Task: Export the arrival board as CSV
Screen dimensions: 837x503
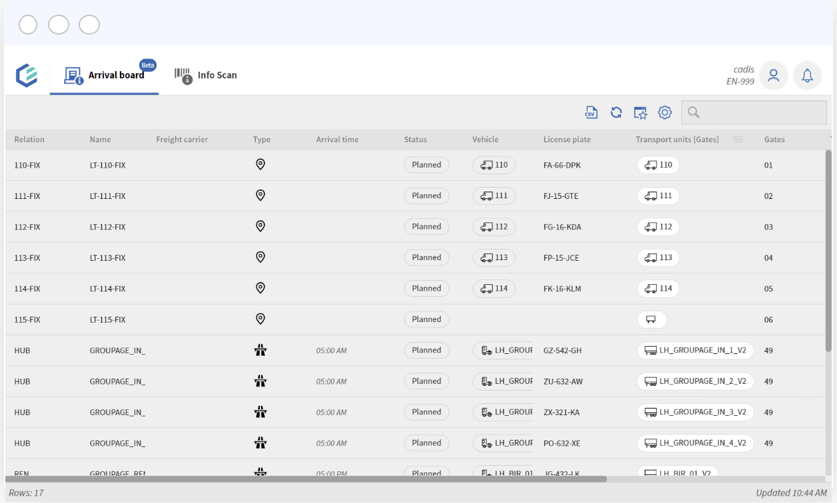Action: click(x=590, y=112)
